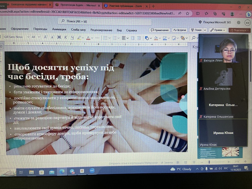252x189 pixels.
Task: Open text alignment button
Action: pos(123,38)
